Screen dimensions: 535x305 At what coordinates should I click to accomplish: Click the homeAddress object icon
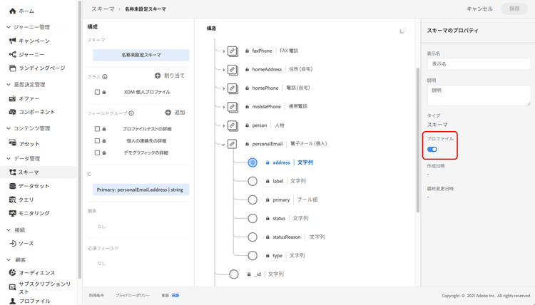(233, 70)
